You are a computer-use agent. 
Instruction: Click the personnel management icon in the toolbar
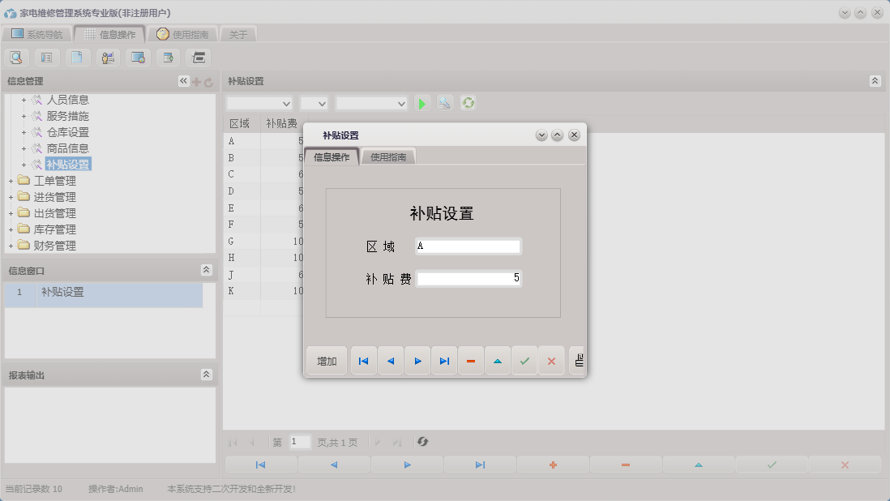[x=107, y=58]
